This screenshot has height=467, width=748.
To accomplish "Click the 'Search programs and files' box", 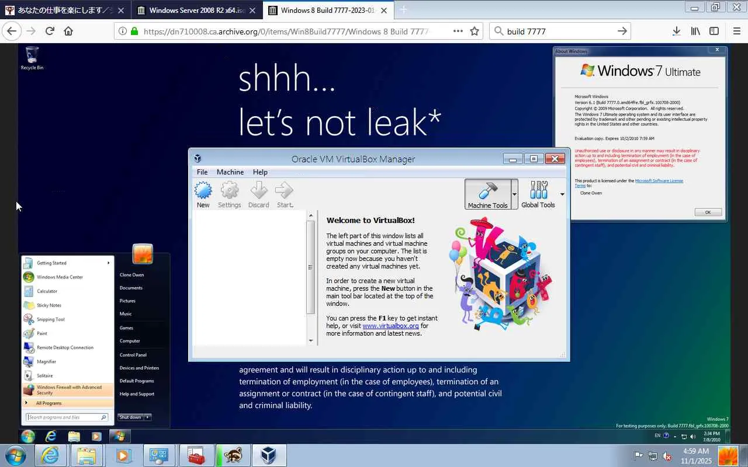I will pos(67,417).
